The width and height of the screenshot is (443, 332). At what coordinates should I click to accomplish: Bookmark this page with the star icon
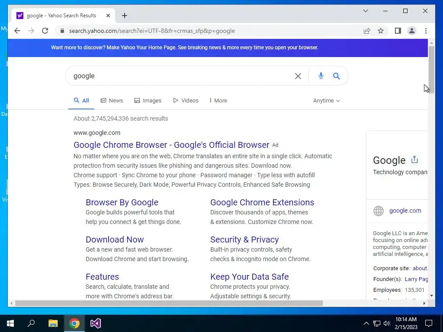pyautogui.click(x=381, y=31)
